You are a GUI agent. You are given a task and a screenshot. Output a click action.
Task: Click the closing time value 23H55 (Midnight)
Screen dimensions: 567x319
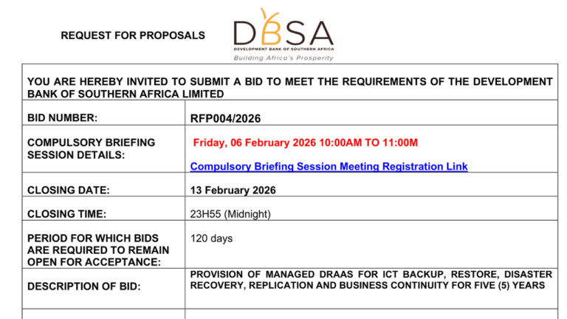click(230, 215)
